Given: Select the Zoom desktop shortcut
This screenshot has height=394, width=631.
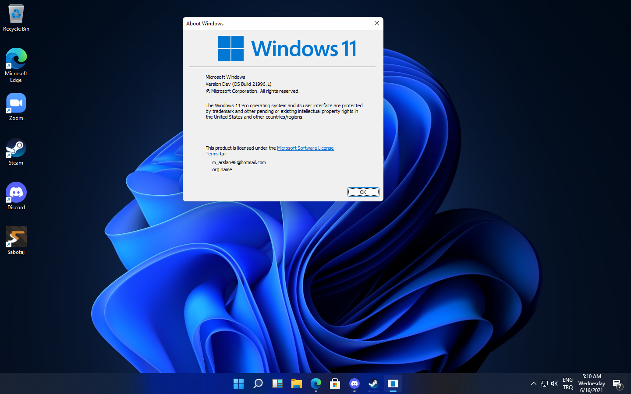Looking at the screenshot, I should pos(16,107).
